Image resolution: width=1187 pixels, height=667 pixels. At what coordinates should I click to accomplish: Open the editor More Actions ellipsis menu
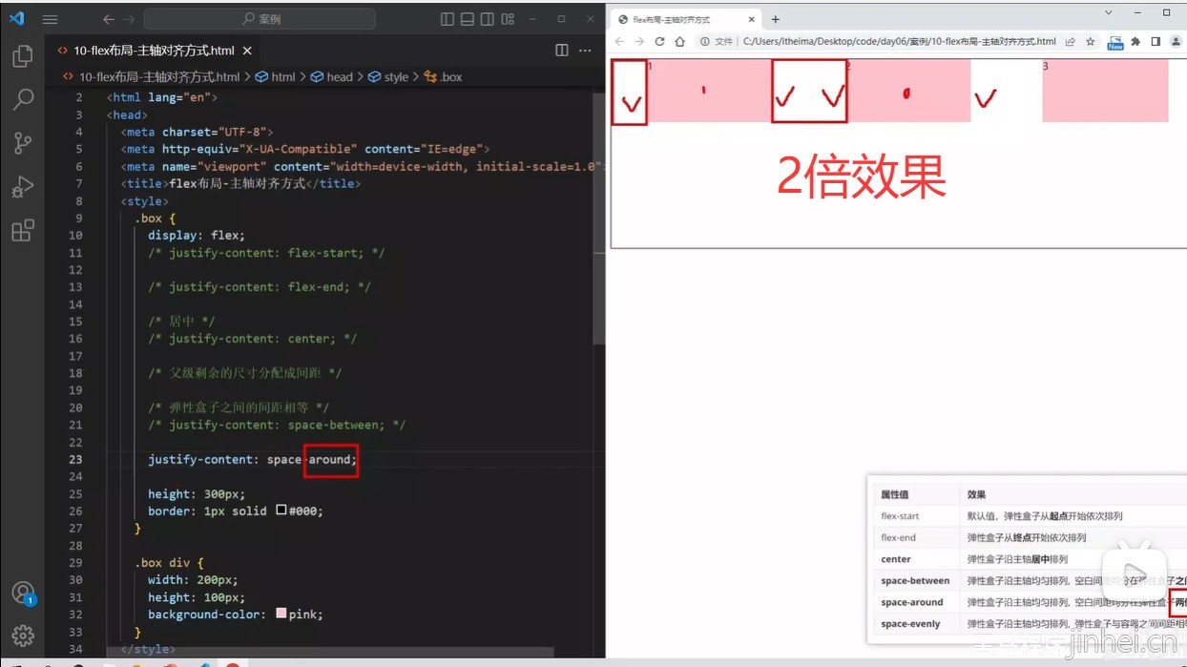585,51
